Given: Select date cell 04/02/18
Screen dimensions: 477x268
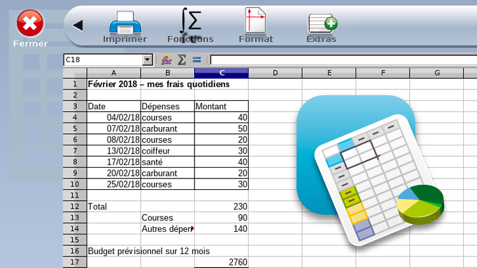Looking at the screenshot, I should (114, 117).
